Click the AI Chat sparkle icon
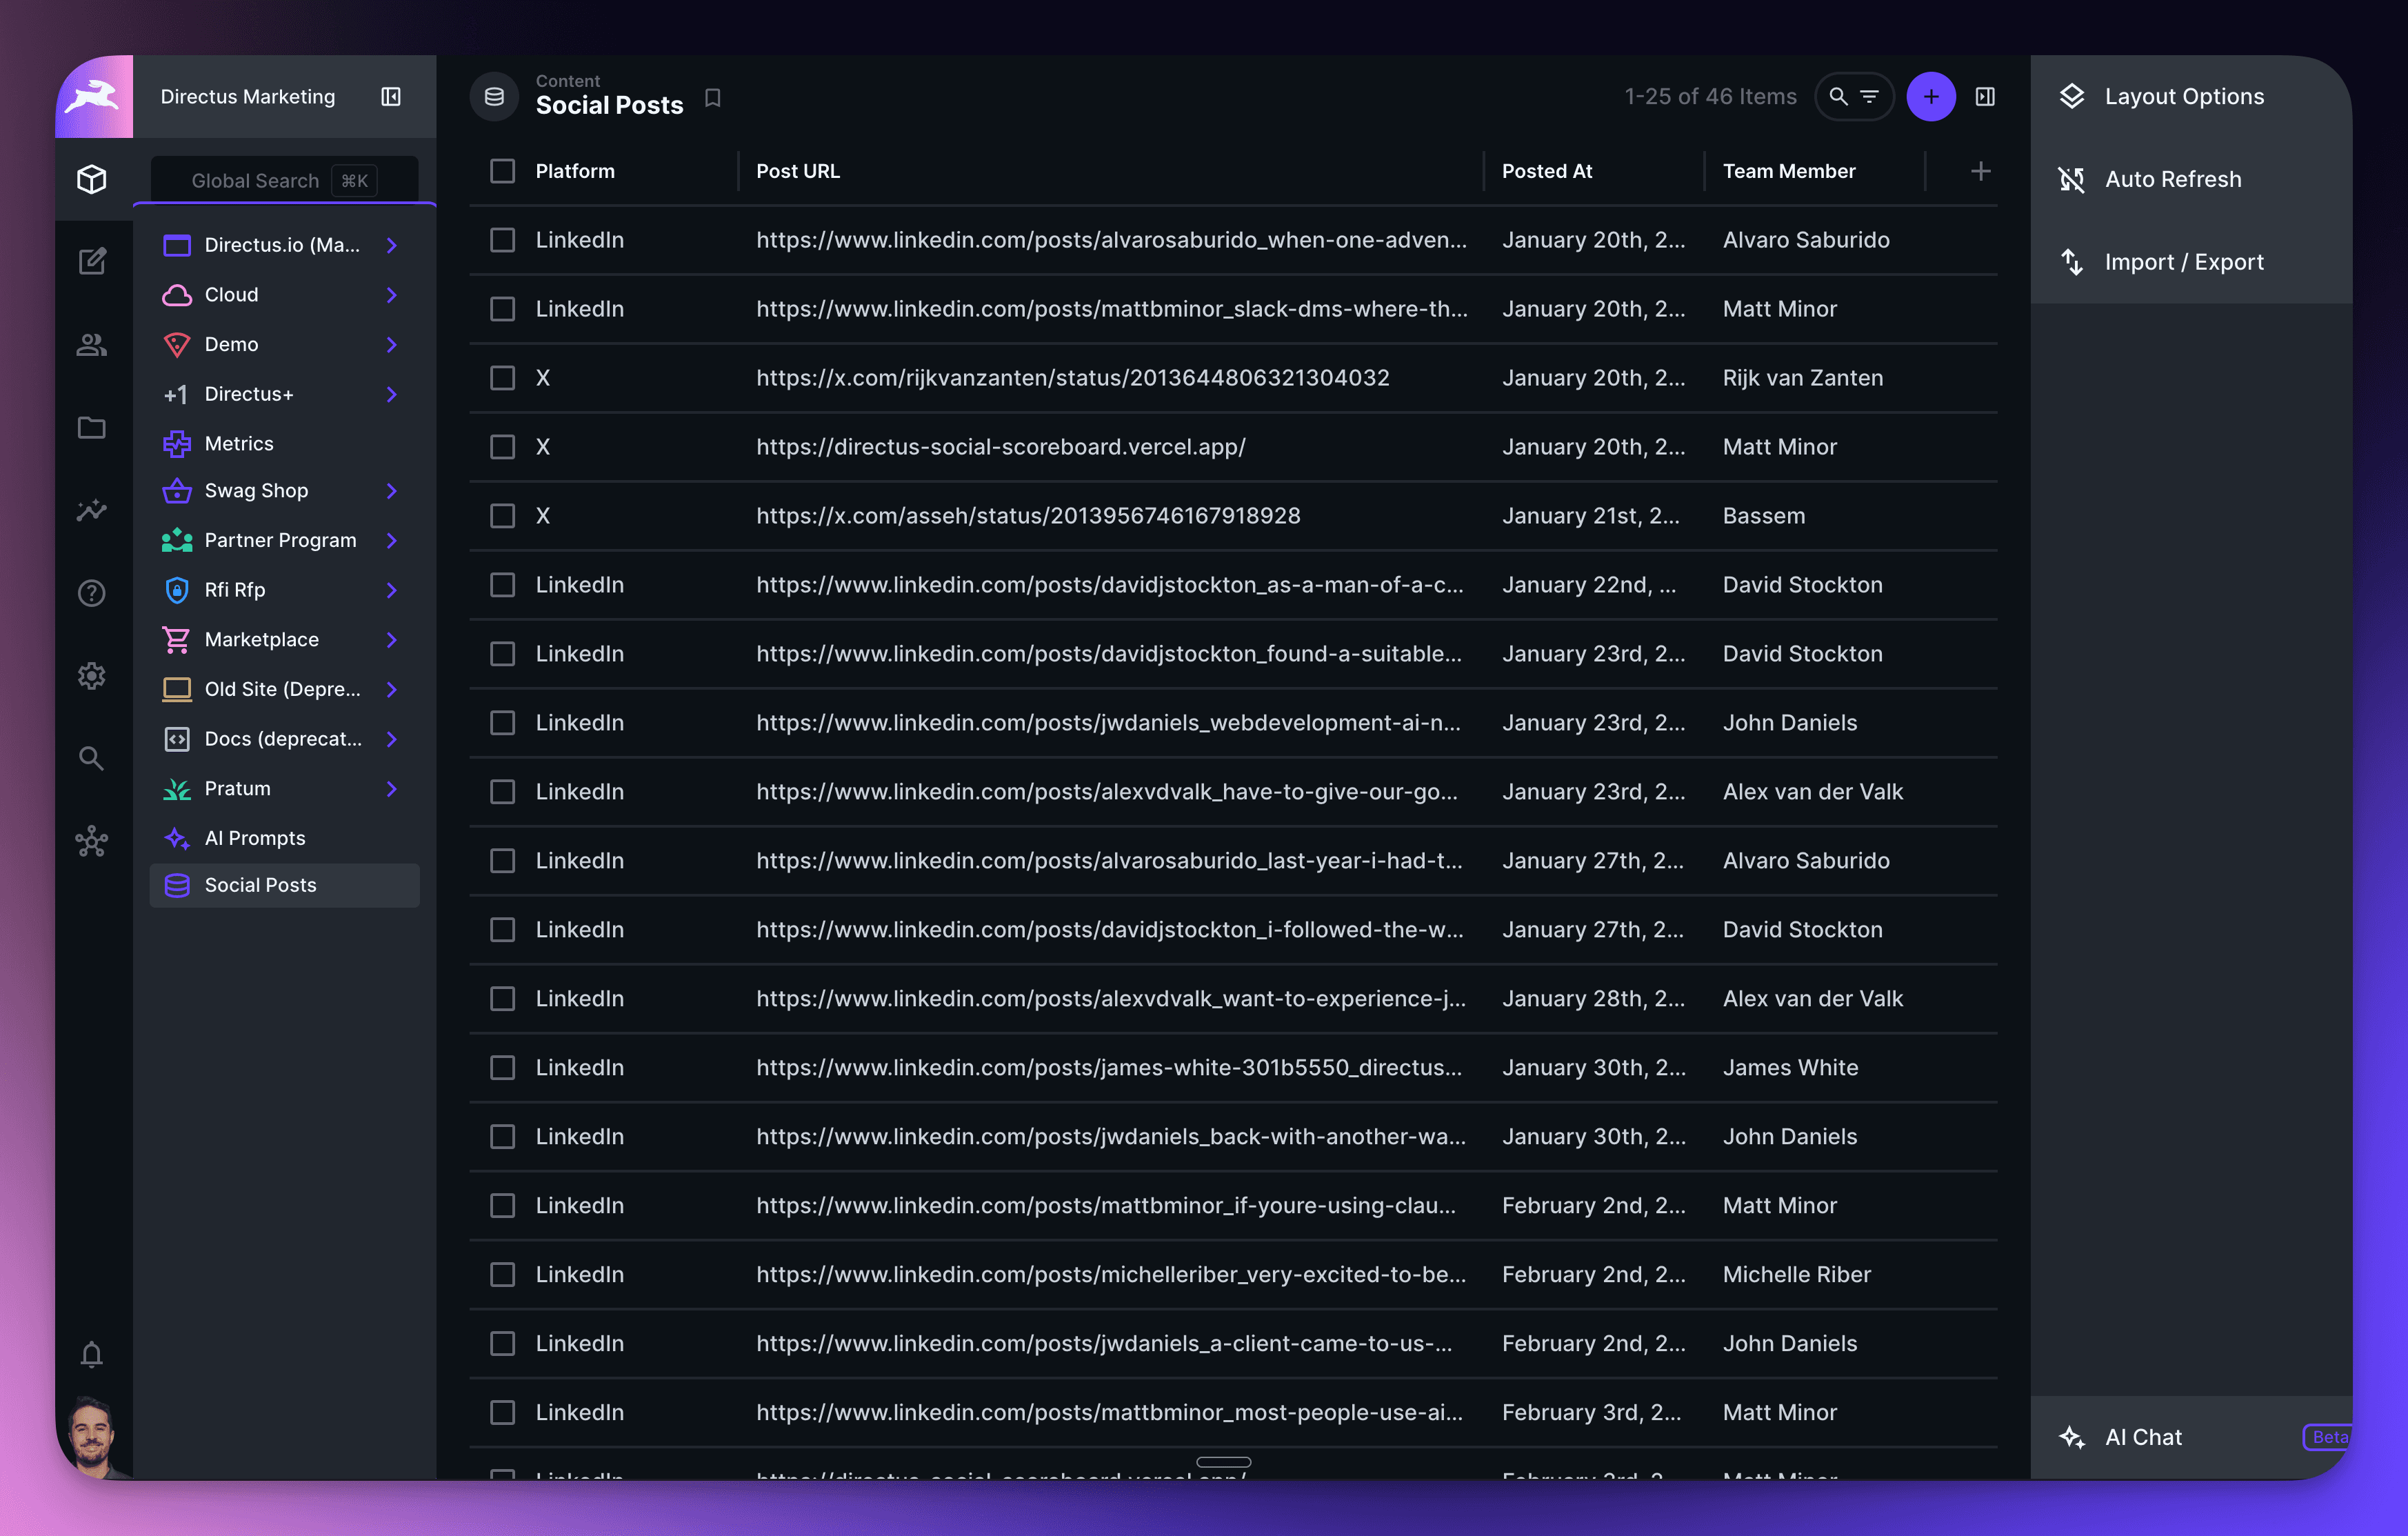This screenshot has width=2408, height=1536. (x=2072, y=1437)
